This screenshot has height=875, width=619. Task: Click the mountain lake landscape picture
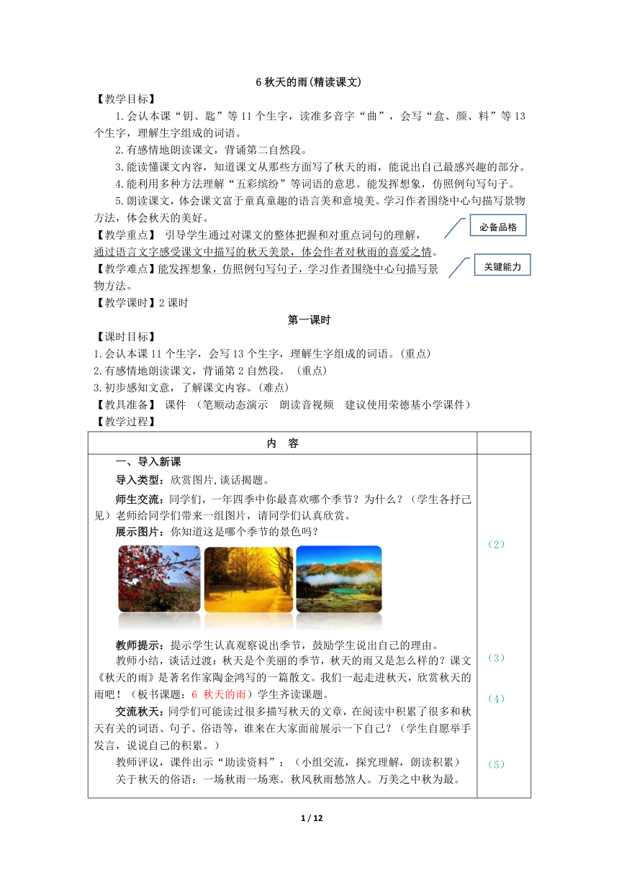(339, 579)
